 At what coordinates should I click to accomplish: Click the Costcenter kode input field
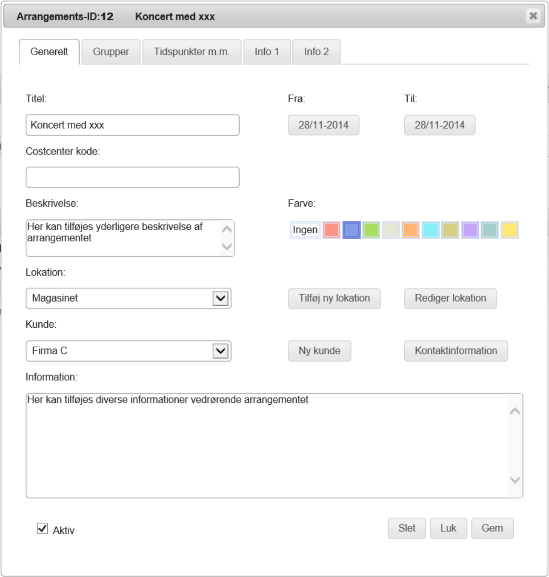[x=132, y=178]
